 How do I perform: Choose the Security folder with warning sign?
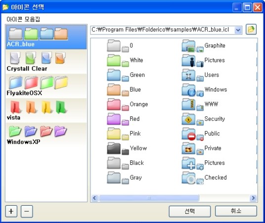click(x=188, y=119)
